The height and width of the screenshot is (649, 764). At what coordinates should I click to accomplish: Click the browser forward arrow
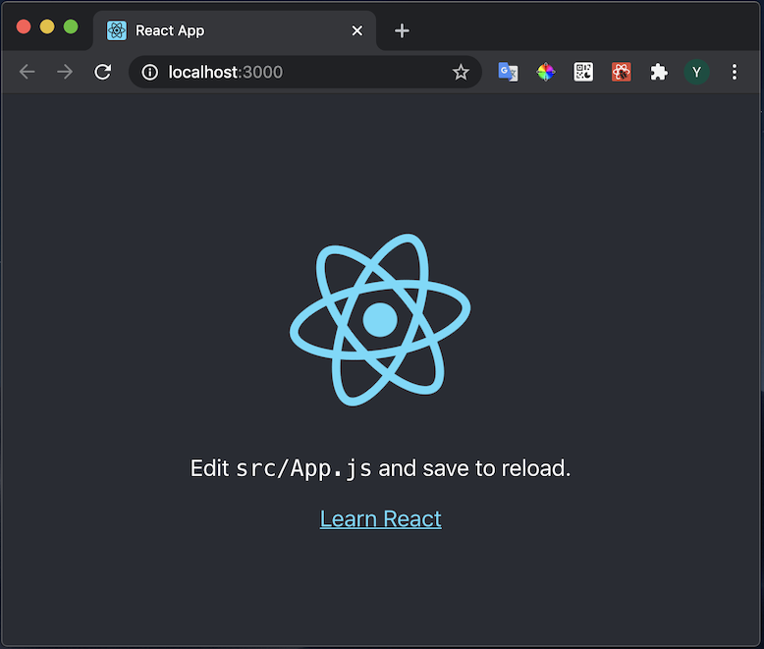[64, 72]
